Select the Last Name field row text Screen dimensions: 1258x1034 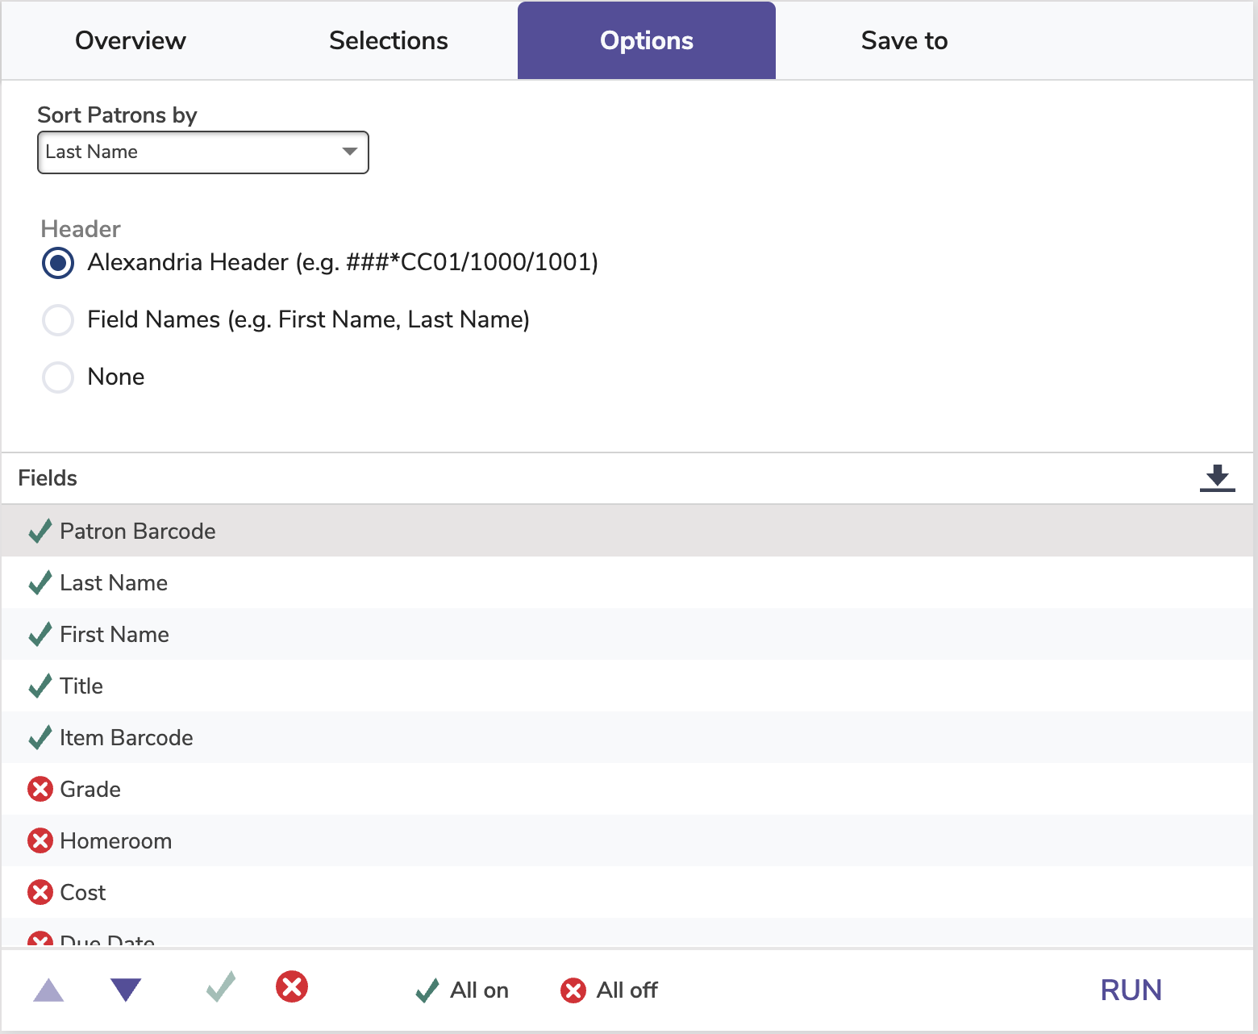coord(114,583)
